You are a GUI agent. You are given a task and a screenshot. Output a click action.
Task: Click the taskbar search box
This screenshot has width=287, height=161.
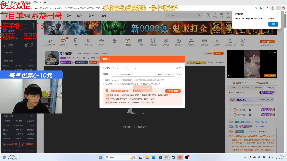[x=121, y=157]
